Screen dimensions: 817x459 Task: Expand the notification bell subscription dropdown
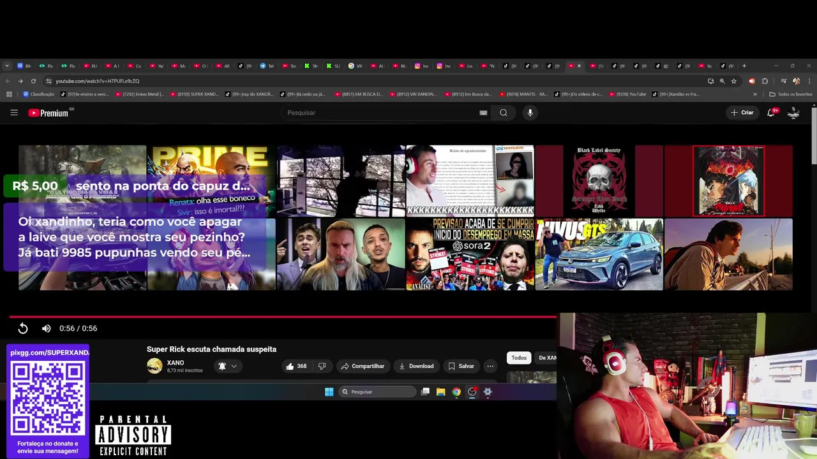coord(228,366)
